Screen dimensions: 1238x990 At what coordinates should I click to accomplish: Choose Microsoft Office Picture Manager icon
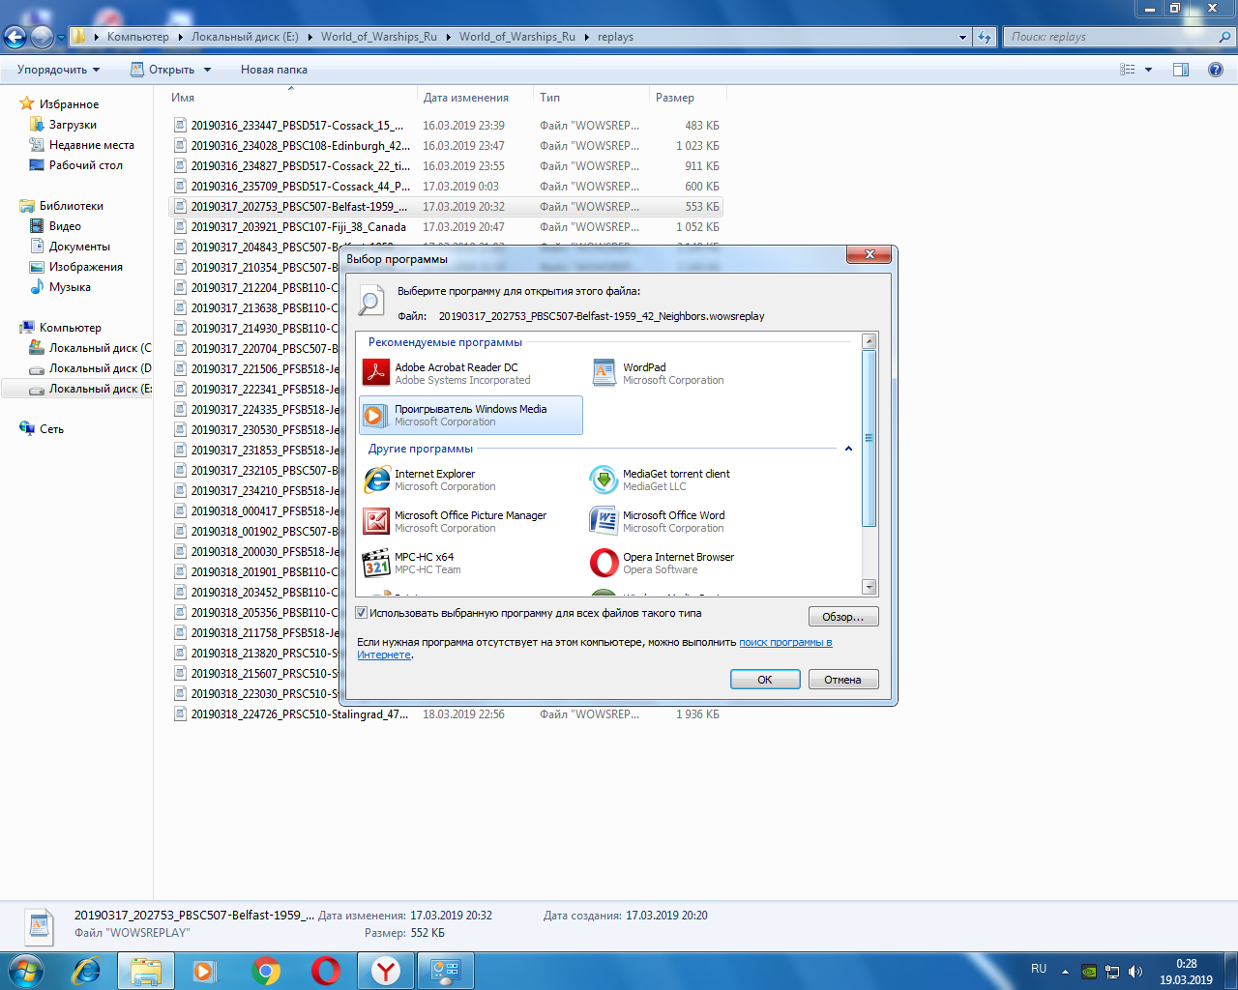(376, 521)
